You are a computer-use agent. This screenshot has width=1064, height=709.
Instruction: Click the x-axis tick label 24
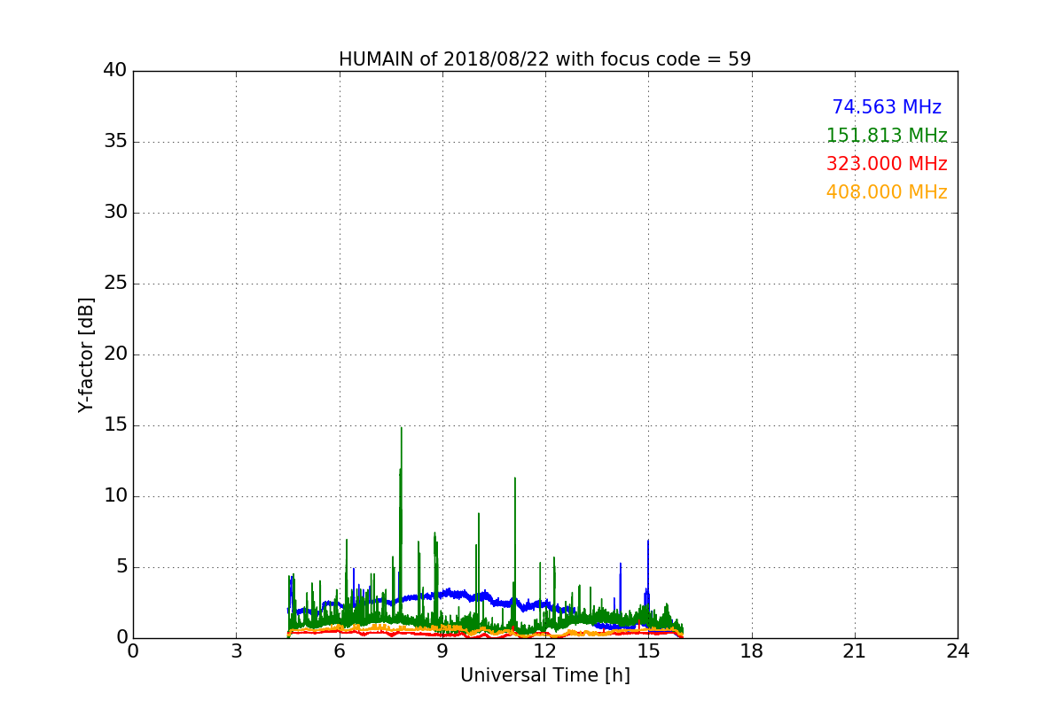coord(958,651)
